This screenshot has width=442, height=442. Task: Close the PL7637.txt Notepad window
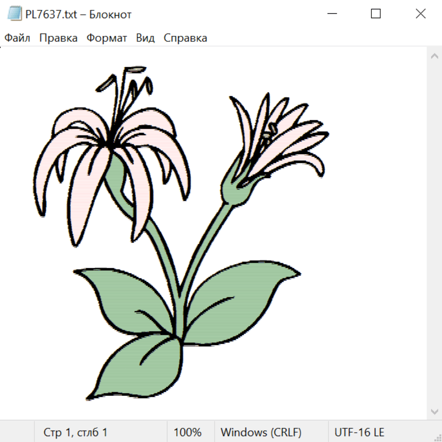tap(420, 14)
